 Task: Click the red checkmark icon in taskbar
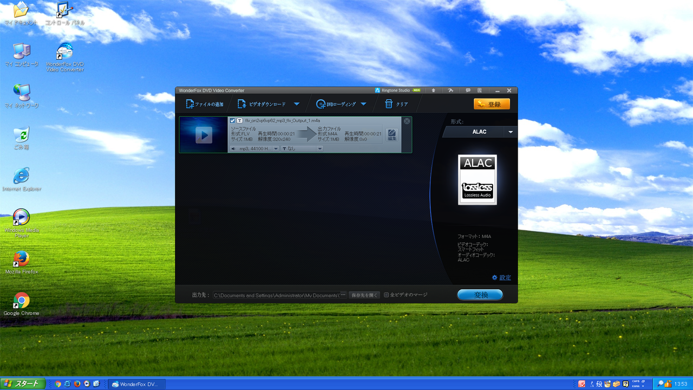tap(581, 384)
